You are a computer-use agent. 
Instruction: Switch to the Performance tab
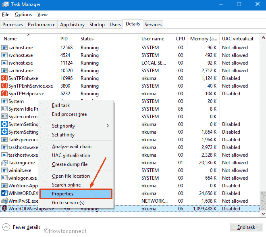42,25
